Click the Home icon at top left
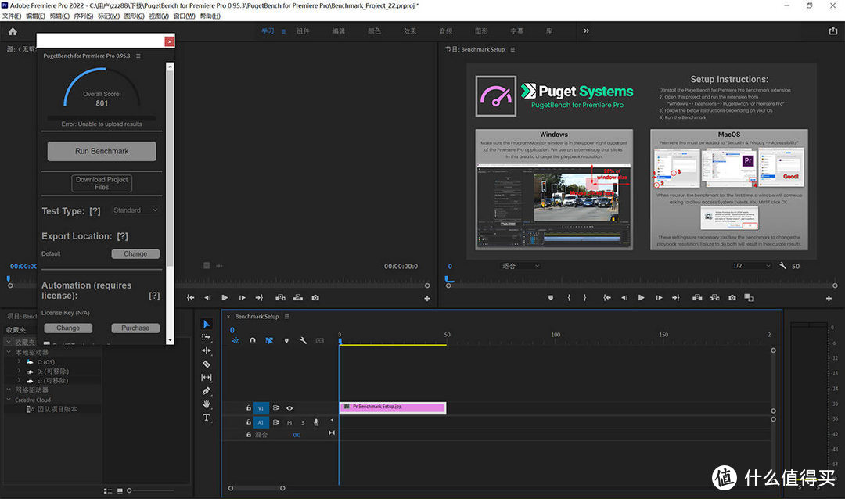The image size is (845, 499). click(13, 31)
